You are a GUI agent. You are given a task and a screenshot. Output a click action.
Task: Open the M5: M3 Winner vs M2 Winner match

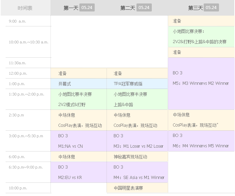coord(201,83)
